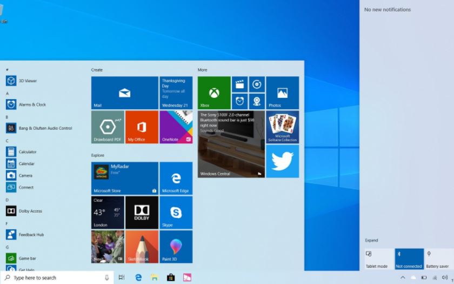
Task: Open the webcam small tile
Action: [257, 101]
